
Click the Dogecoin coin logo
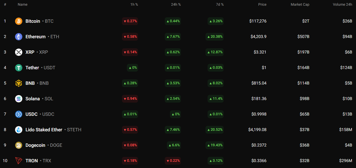click(18, 145)
